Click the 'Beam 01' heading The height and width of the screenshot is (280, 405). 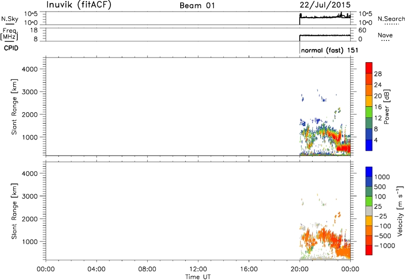197,6
